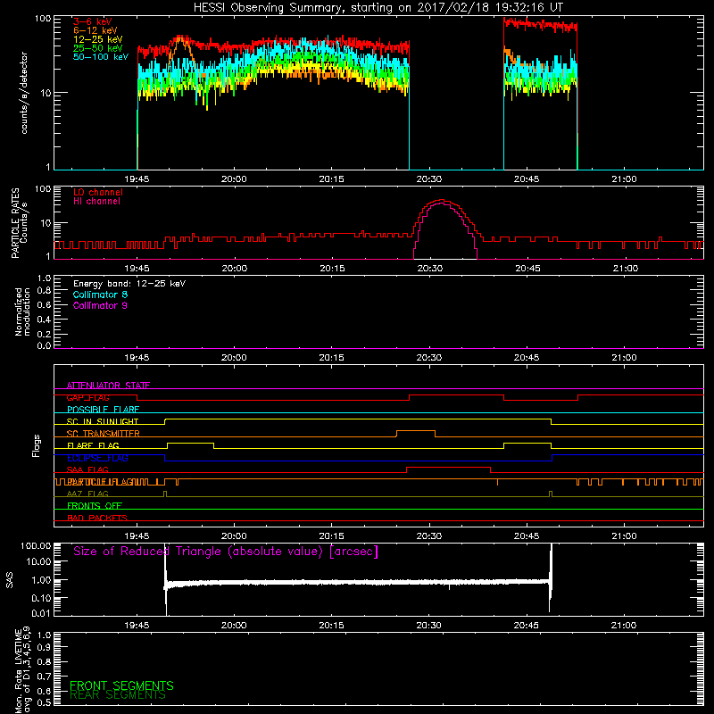
Task: Click the HESSI Observing Summary title text
Action: (378, 8)
